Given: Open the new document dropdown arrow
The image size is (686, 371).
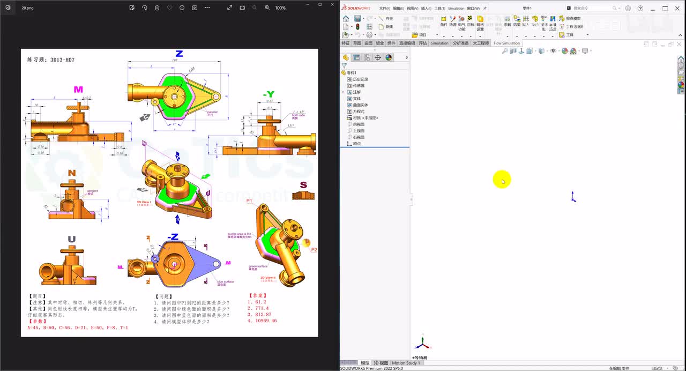Looking at the screenshot, I should 352,27.
